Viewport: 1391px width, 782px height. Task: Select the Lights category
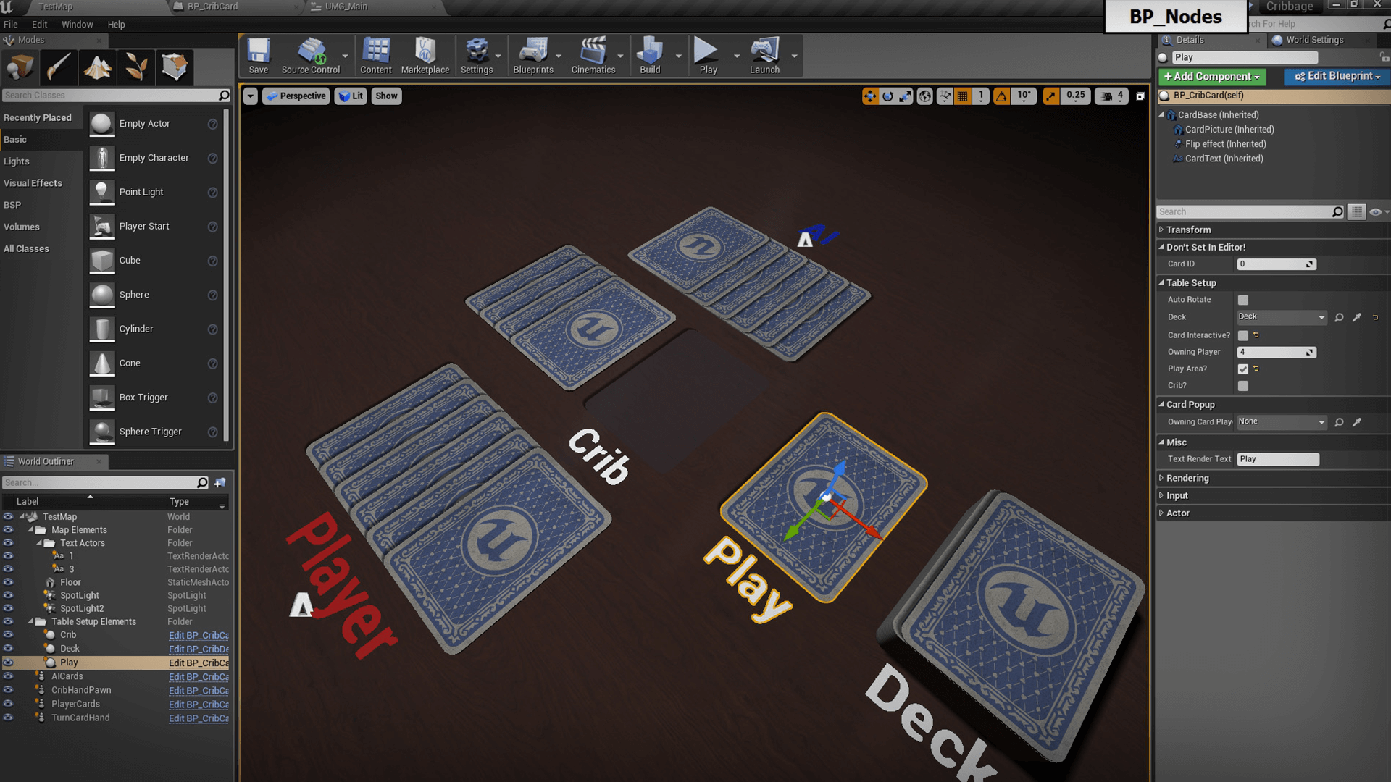17,161
